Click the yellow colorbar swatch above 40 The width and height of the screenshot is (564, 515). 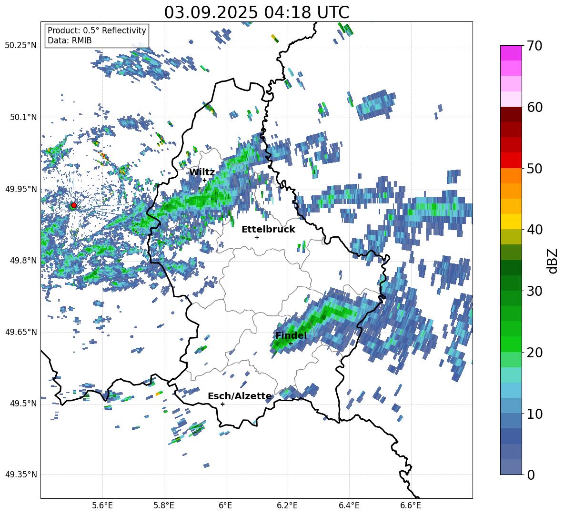(x=511, y=221)
